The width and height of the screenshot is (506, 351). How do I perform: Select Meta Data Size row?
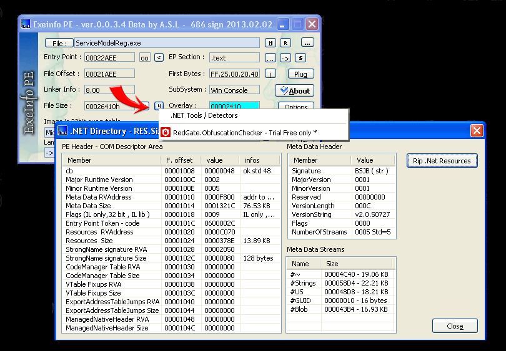tap(171, 206)
